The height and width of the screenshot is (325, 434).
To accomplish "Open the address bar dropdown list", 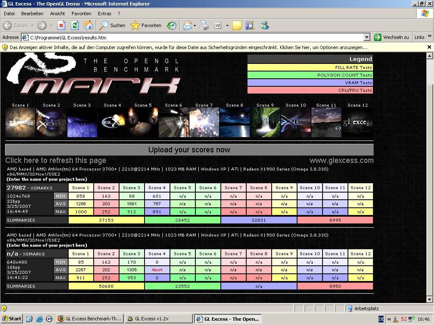I will tap(367, 37).
